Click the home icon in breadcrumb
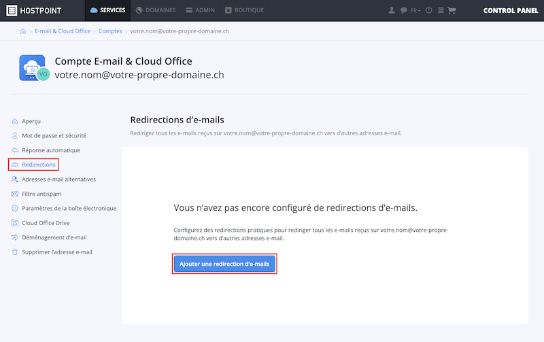 click(23, 31)
